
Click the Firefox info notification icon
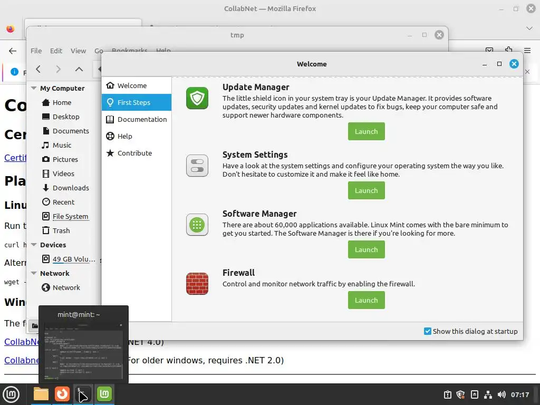[14, 72]
